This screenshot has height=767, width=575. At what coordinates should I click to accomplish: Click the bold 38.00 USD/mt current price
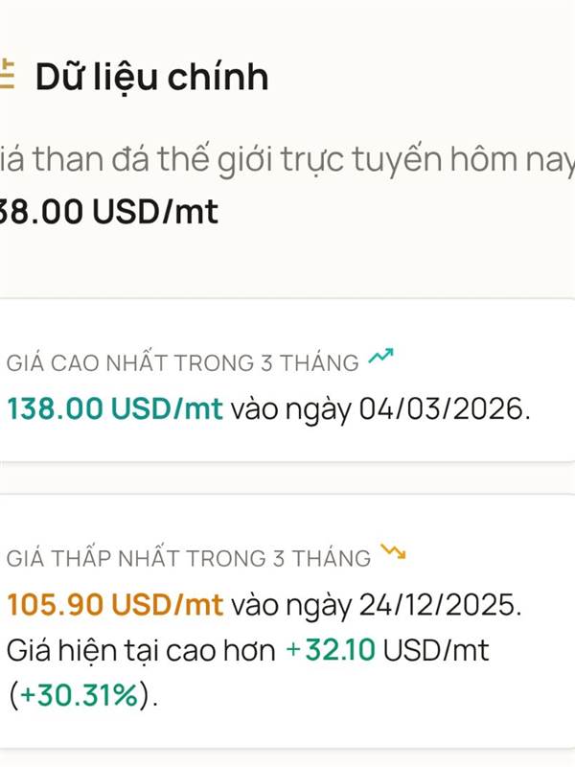108,210
